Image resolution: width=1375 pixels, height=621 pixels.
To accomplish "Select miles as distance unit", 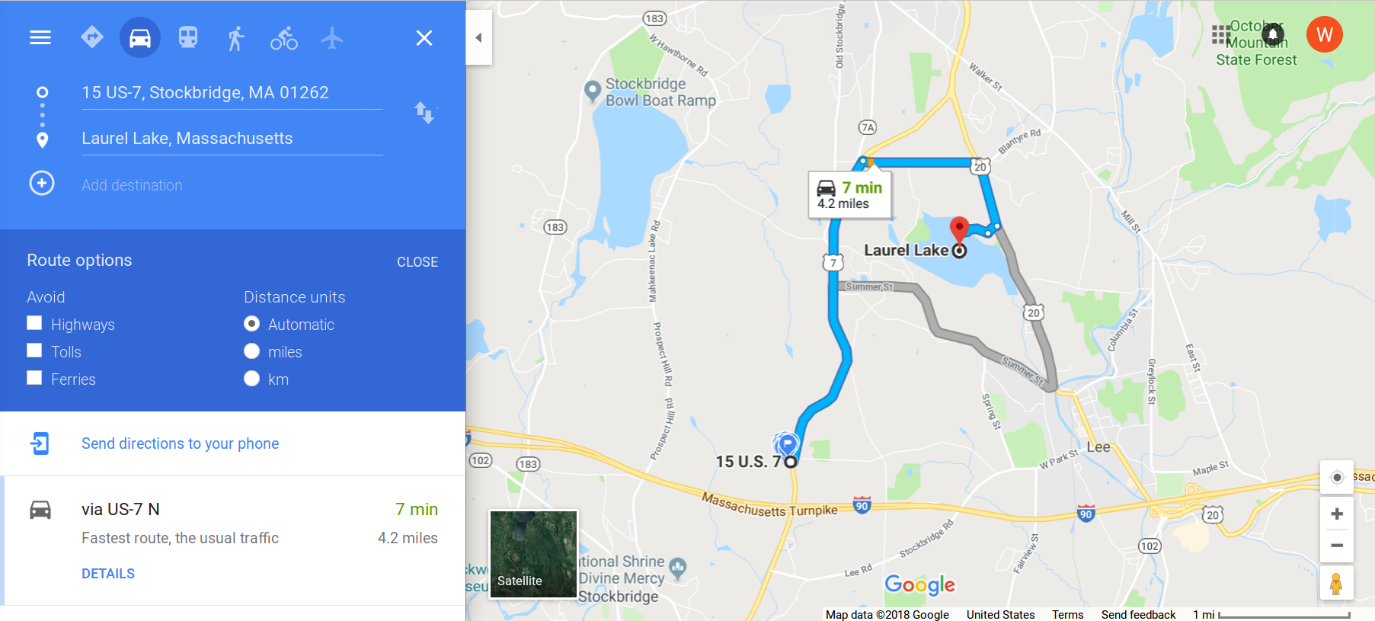I will pos(252,351).
